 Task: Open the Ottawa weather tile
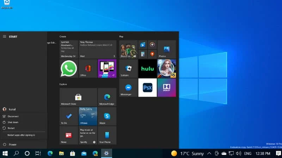click(88, 116)
